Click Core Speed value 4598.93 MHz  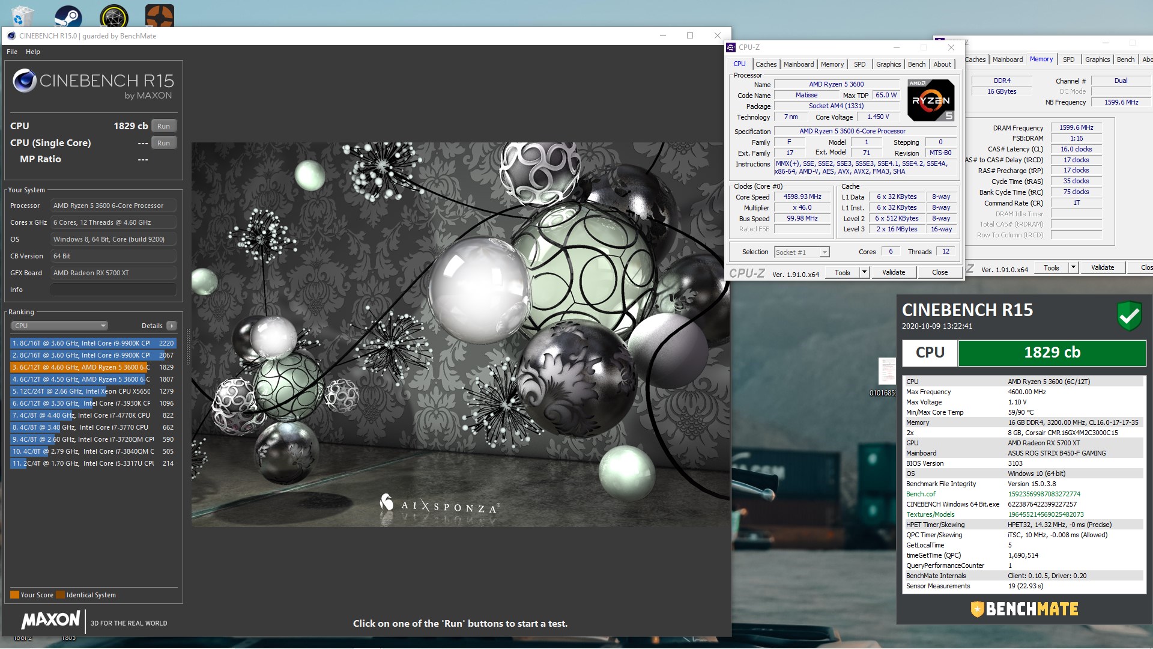(802, 197)
